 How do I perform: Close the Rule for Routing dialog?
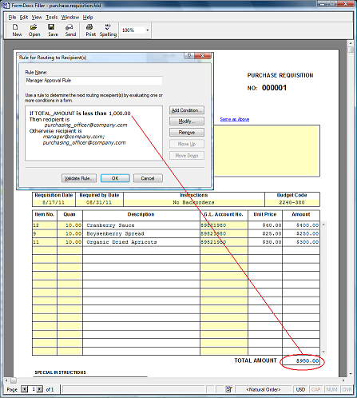click(x=203, y=55)
